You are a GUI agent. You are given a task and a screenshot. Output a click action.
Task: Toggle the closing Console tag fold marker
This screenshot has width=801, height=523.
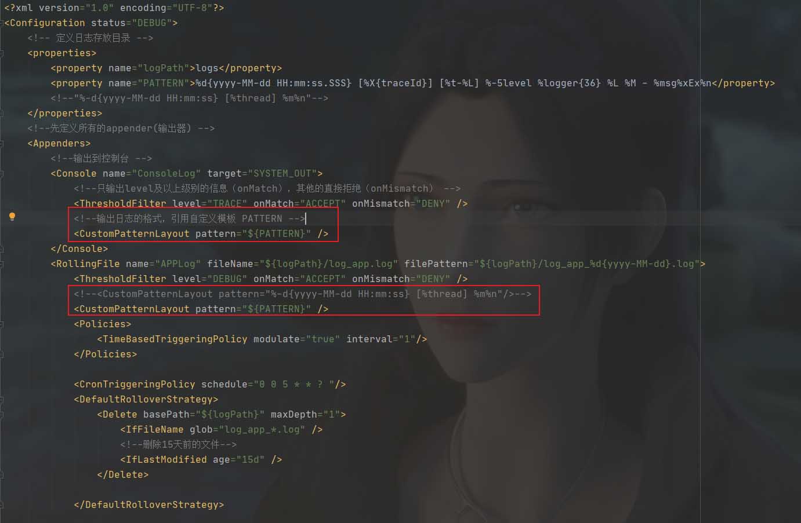point(2,248)
